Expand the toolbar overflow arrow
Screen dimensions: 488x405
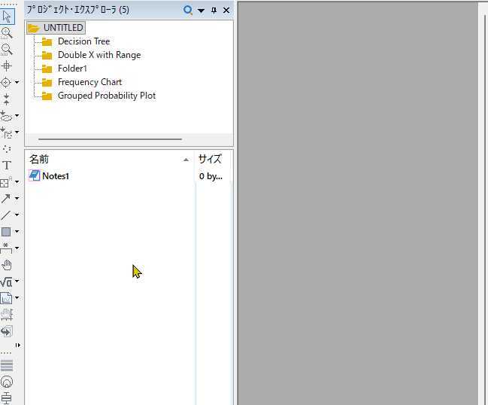18,346
